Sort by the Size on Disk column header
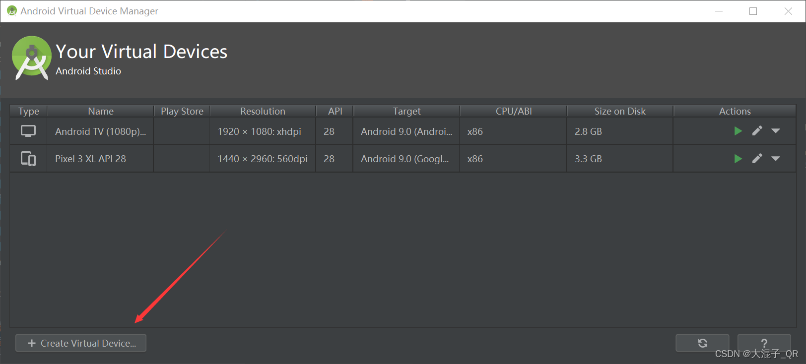The image size is (806, 364). (x=620, y=111)
